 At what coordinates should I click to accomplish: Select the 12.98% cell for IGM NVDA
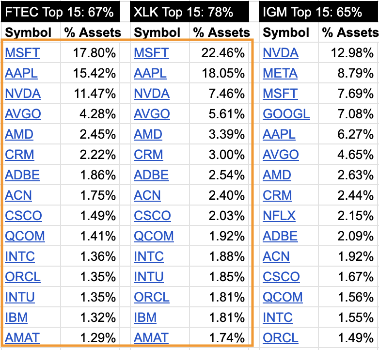[x=348, y=53]
